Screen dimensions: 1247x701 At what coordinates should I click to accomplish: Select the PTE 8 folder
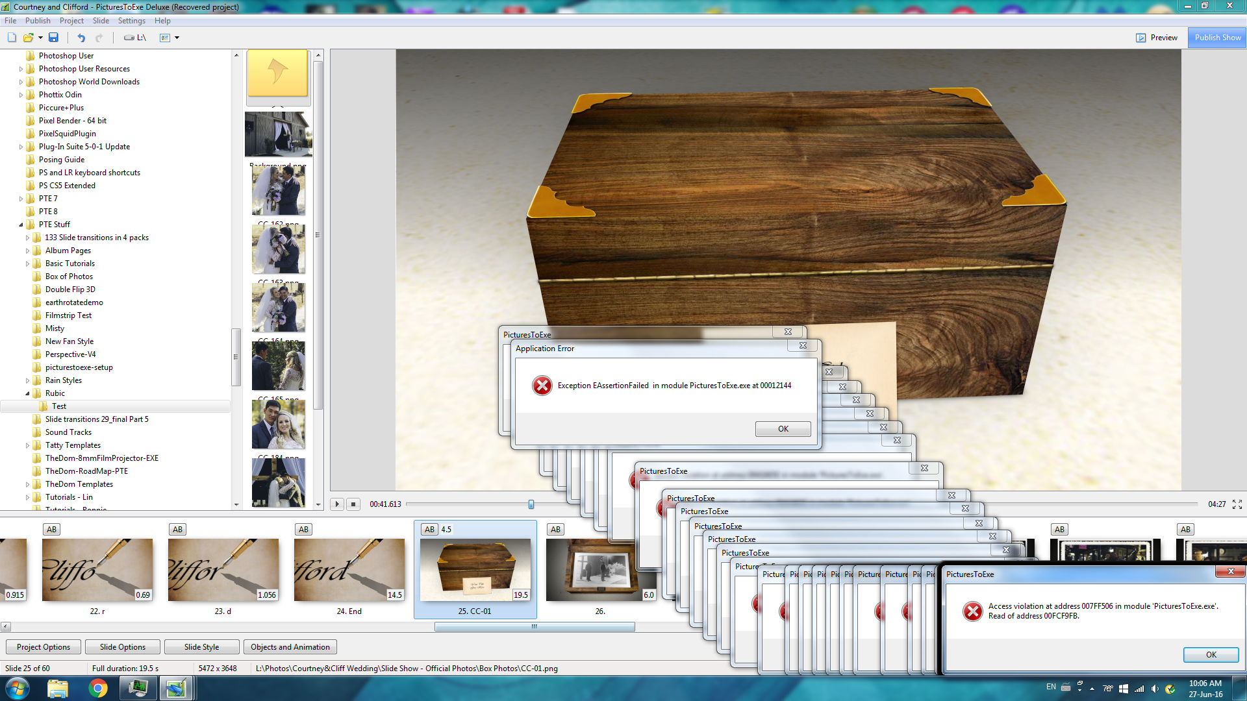[x=47, y=212]
